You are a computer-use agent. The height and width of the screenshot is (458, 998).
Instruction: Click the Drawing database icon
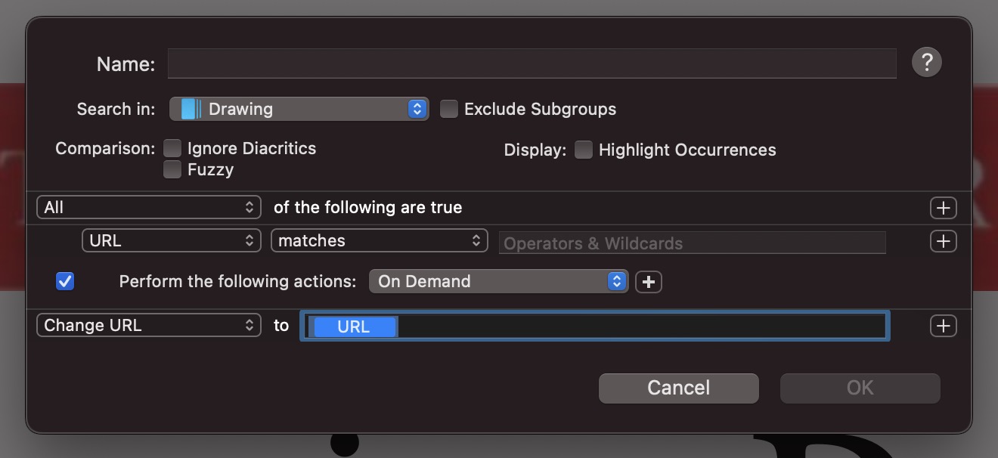point(191,109)
